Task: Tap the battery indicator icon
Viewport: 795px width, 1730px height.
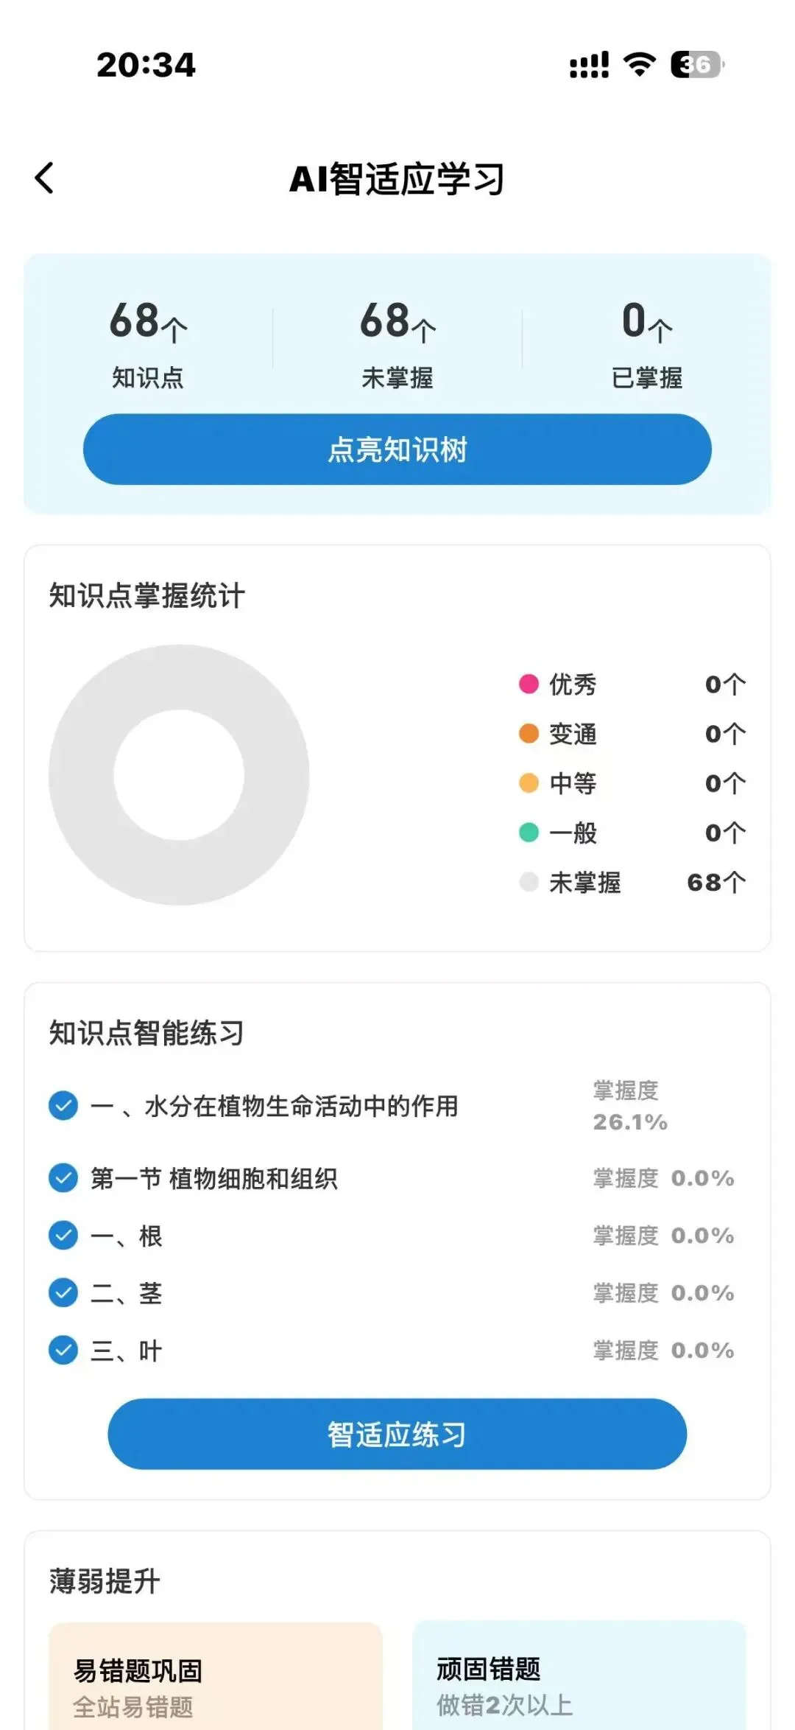Action: pos(696,65)
